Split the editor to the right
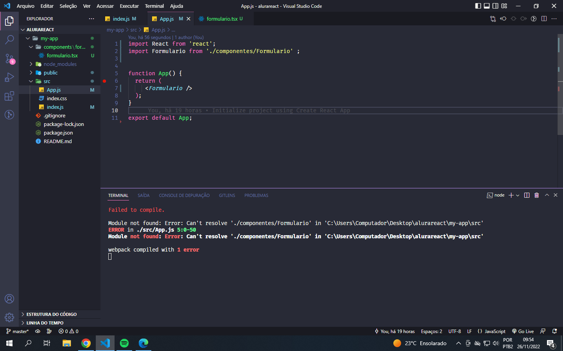 point(544,19)
